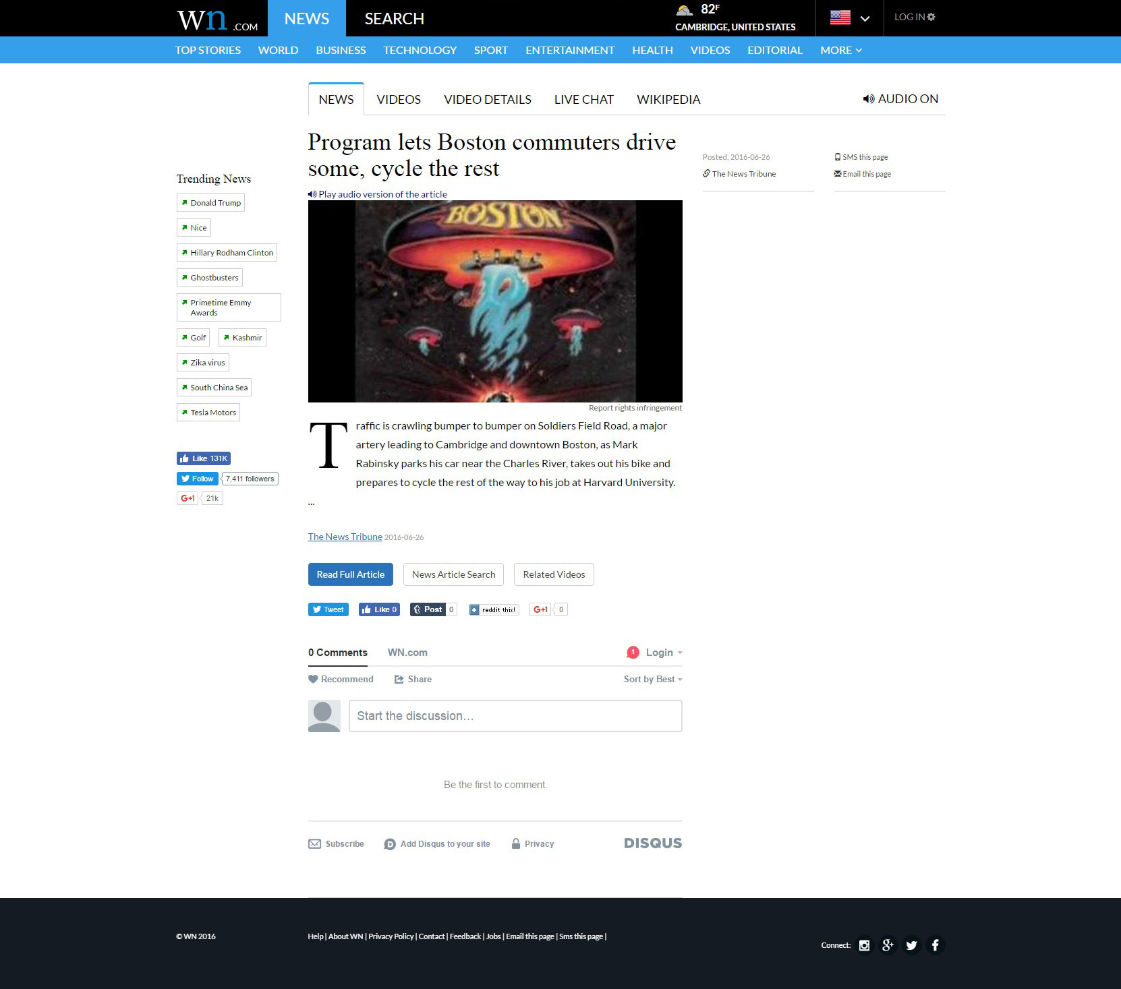
Task: Open the US flag language selector
Action: point(849,18)
